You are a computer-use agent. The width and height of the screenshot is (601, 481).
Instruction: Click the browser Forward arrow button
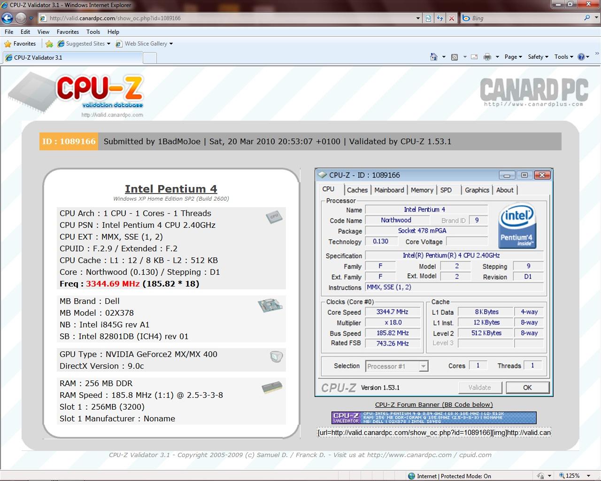point(21,18)
